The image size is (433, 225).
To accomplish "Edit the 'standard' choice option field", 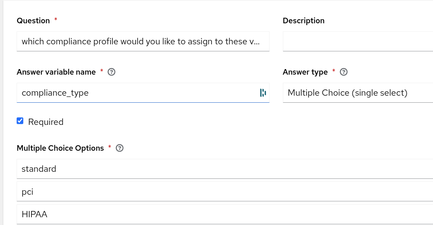I will tap(222, 169).
